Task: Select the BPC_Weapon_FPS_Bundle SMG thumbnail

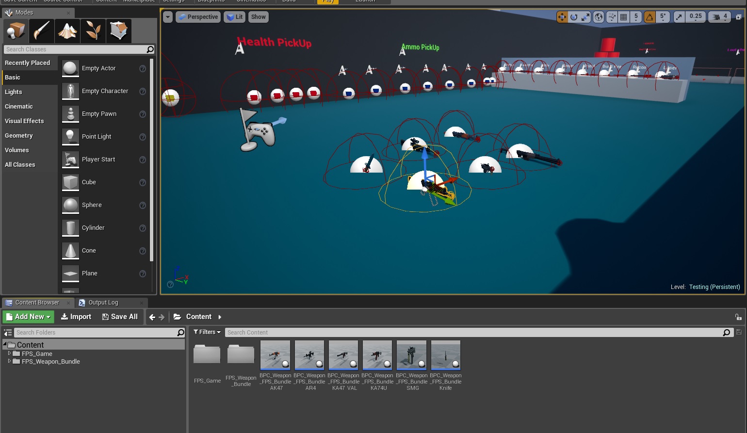Action: 411,355
